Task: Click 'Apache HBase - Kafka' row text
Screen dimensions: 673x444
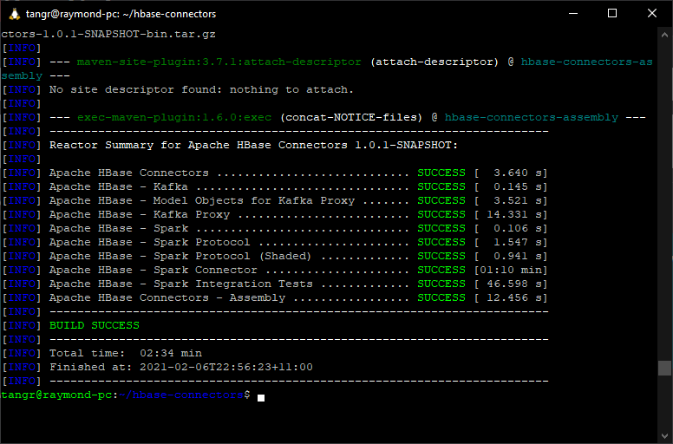Action: 119,186
